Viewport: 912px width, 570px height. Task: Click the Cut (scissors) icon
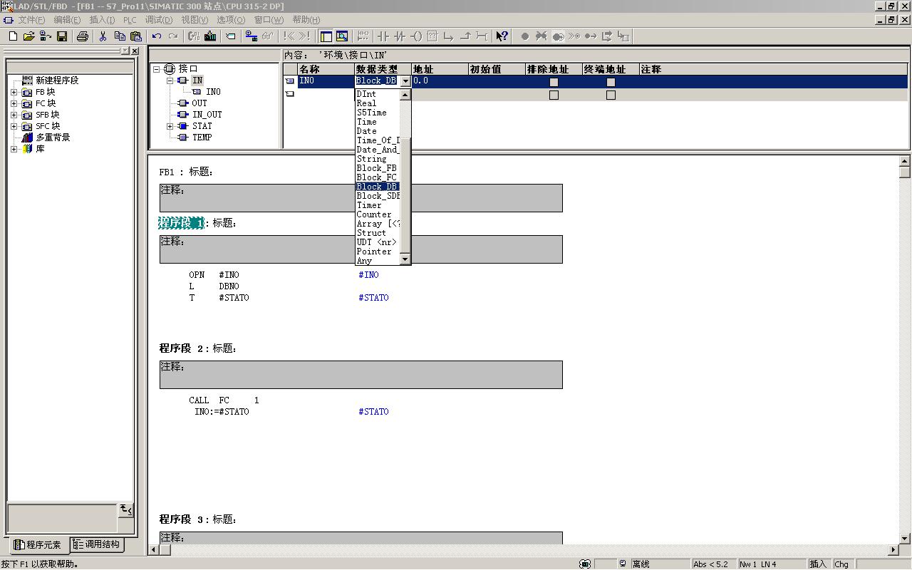click(103, 36)
